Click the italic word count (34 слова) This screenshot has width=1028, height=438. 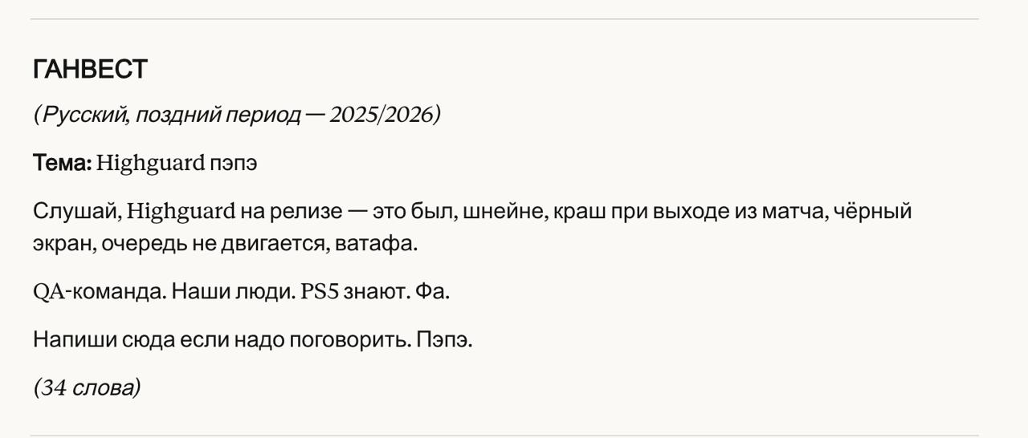87,387
